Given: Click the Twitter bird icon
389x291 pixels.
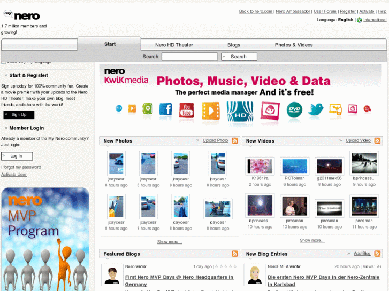Looking at the screenshot, I should tap(316, 109).
